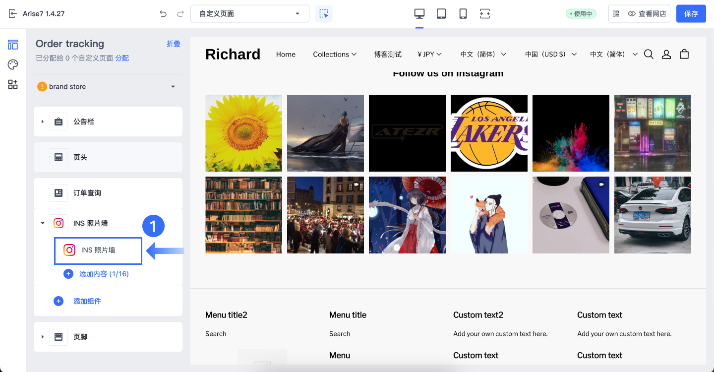714x372 pixels.
Task: Expand the 公告栏 section
Action: coord(43,122)
